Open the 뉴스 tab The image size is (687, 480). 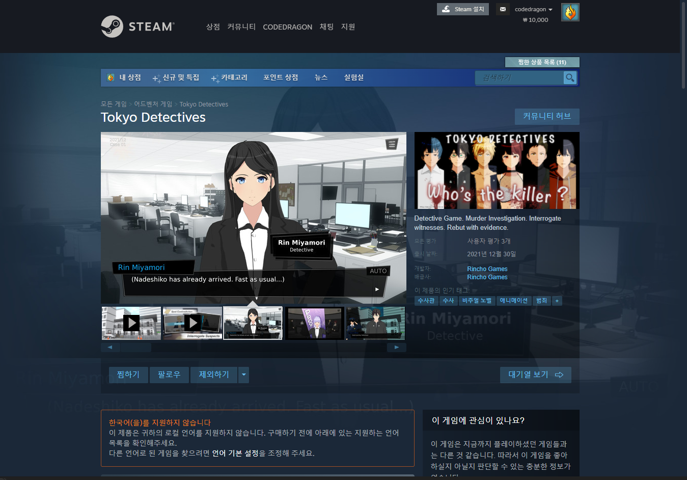(321, 77)
